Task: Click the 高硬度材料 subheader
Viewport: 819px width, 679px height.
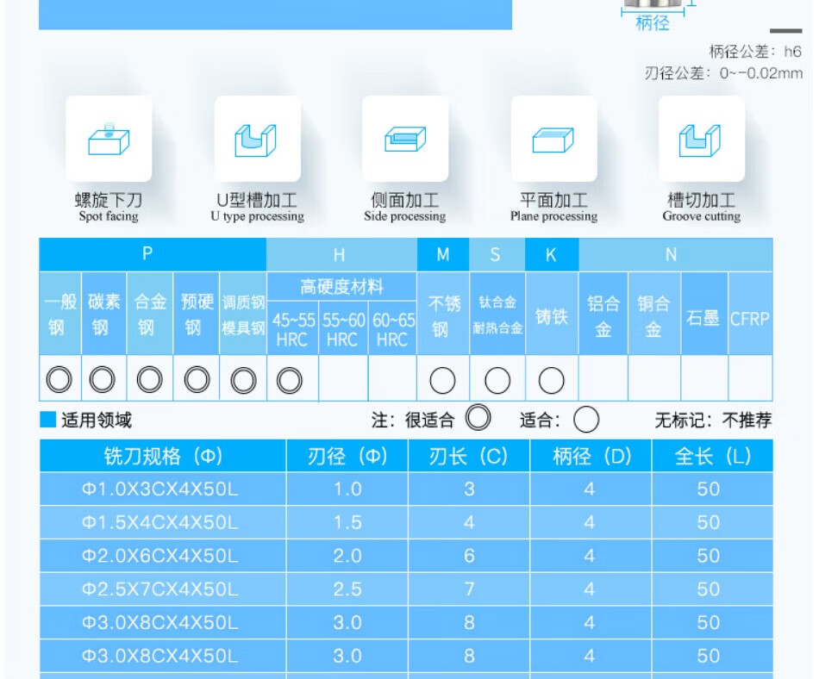Action: [x=341, y=287]
